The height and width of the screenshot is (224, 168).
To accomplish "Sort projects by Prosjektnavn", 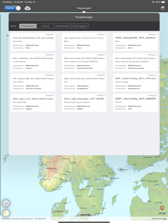I will pos(28,26).
